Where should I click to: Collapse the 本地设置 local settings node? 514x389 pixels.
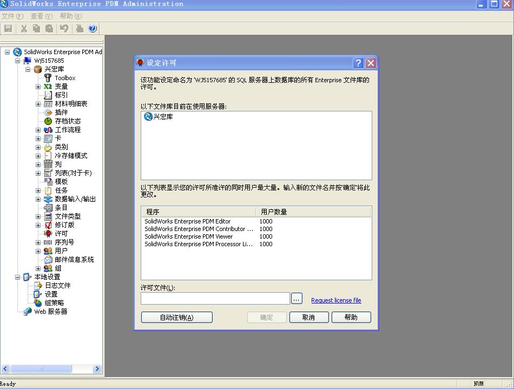point(17,277)
